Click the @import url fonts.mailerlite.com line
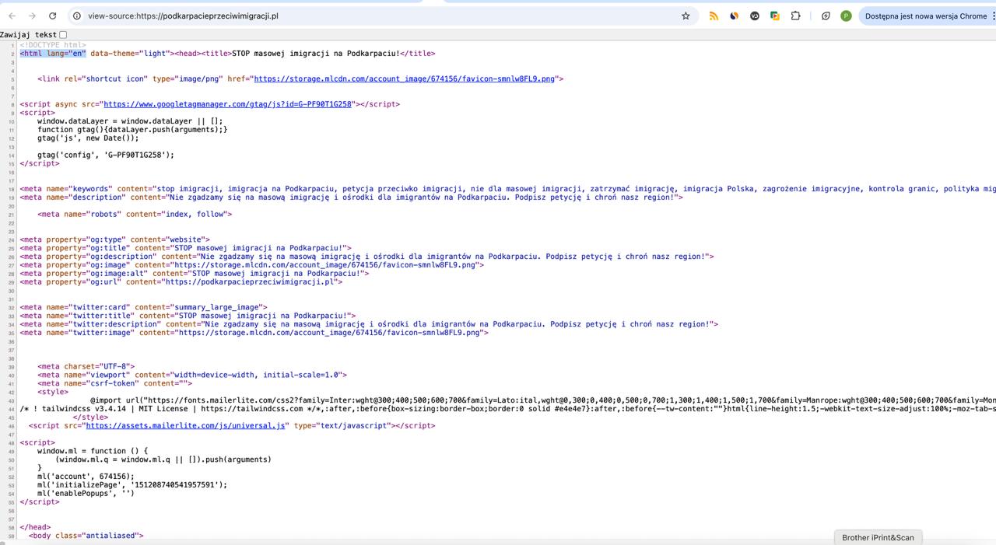This screenshot has width=996, height=545. tap(543, 400)
